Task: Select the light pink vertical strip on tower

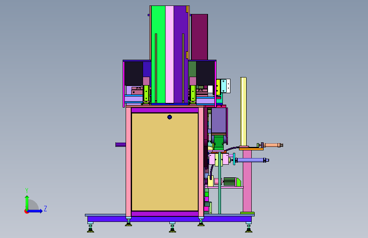Action: click(169, 54)
